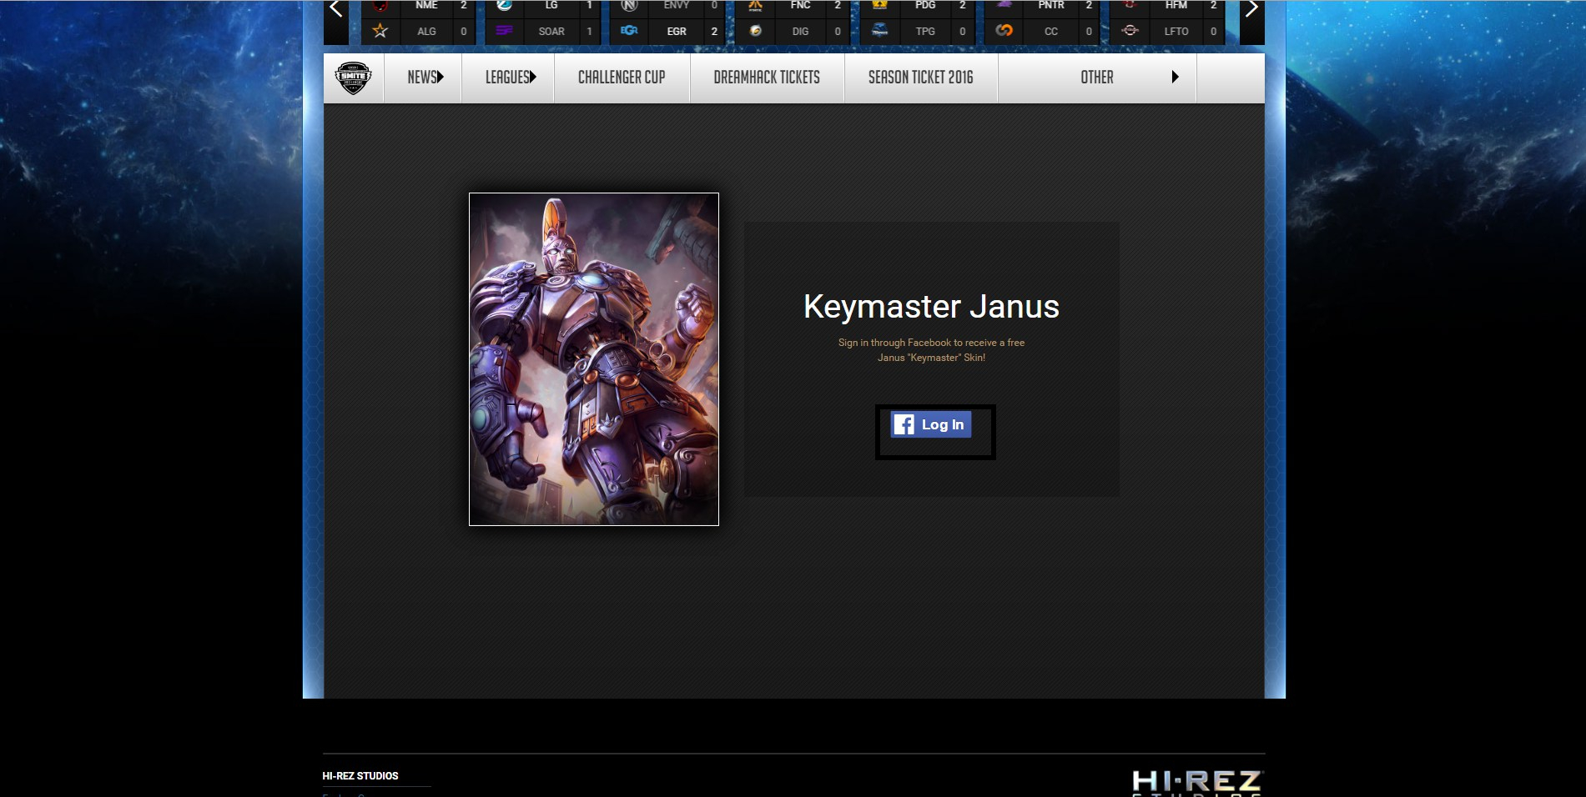Viewport: 1586px width, 797px height.
Task: Click the DIG score of 0
Action: (838, 32)
